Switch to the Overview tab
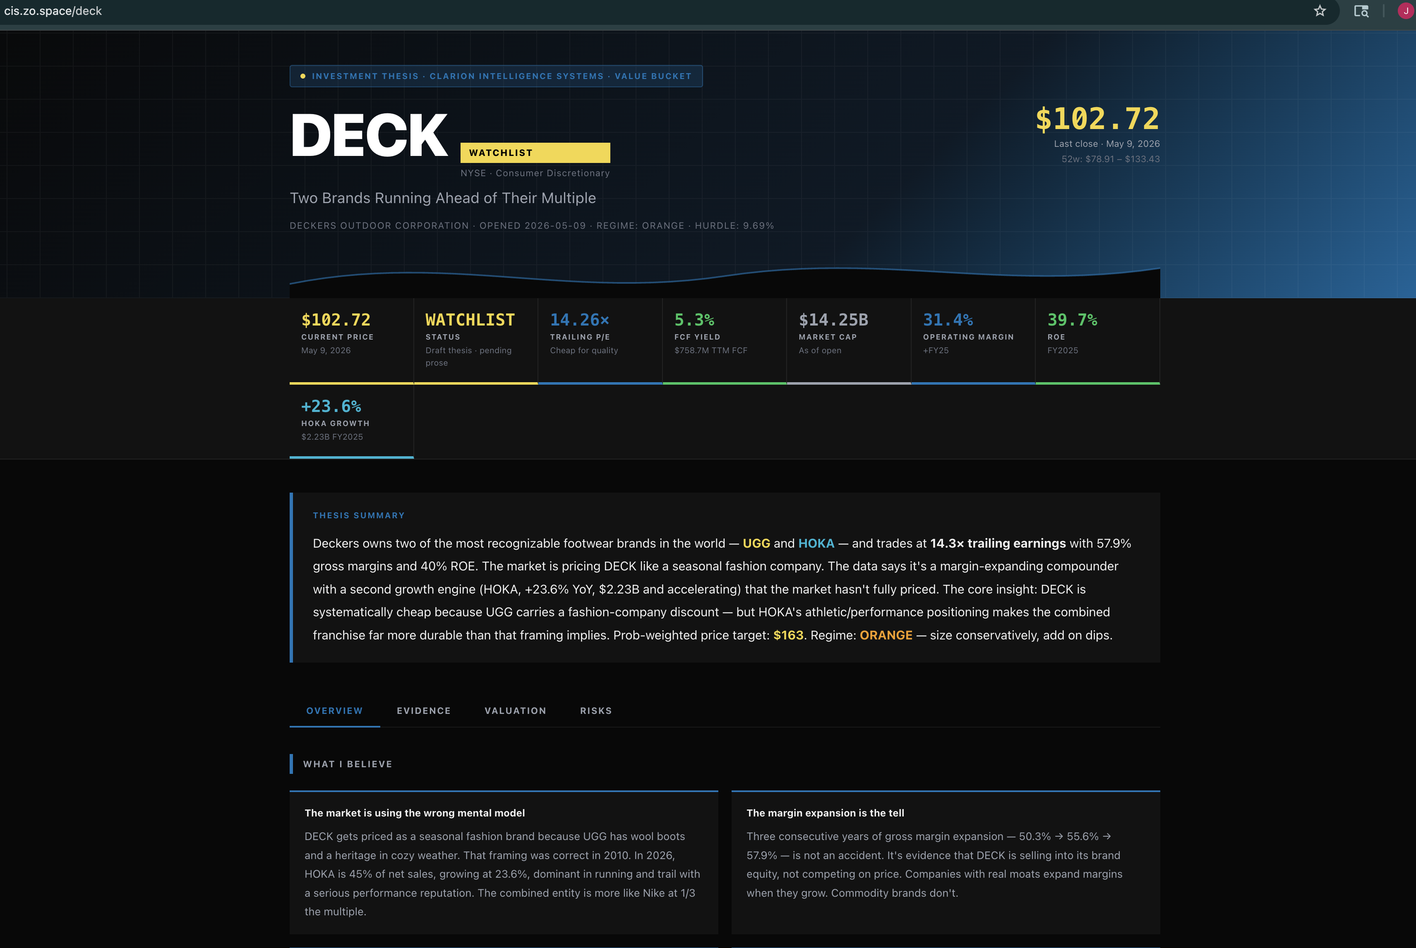Viewport: 1416px width, 948px height. tap(334, 711)
